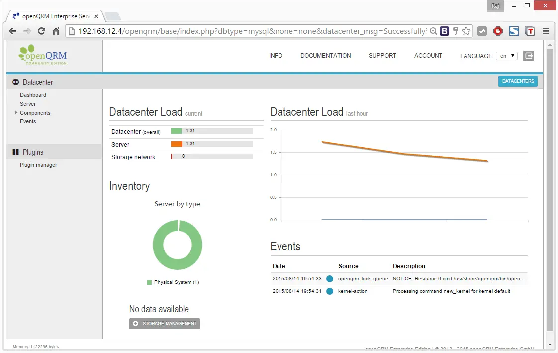This screenshot has height=353, width=558.
Task: Click 'Processing command new_kernel' description text
Action: coord(452,291)
